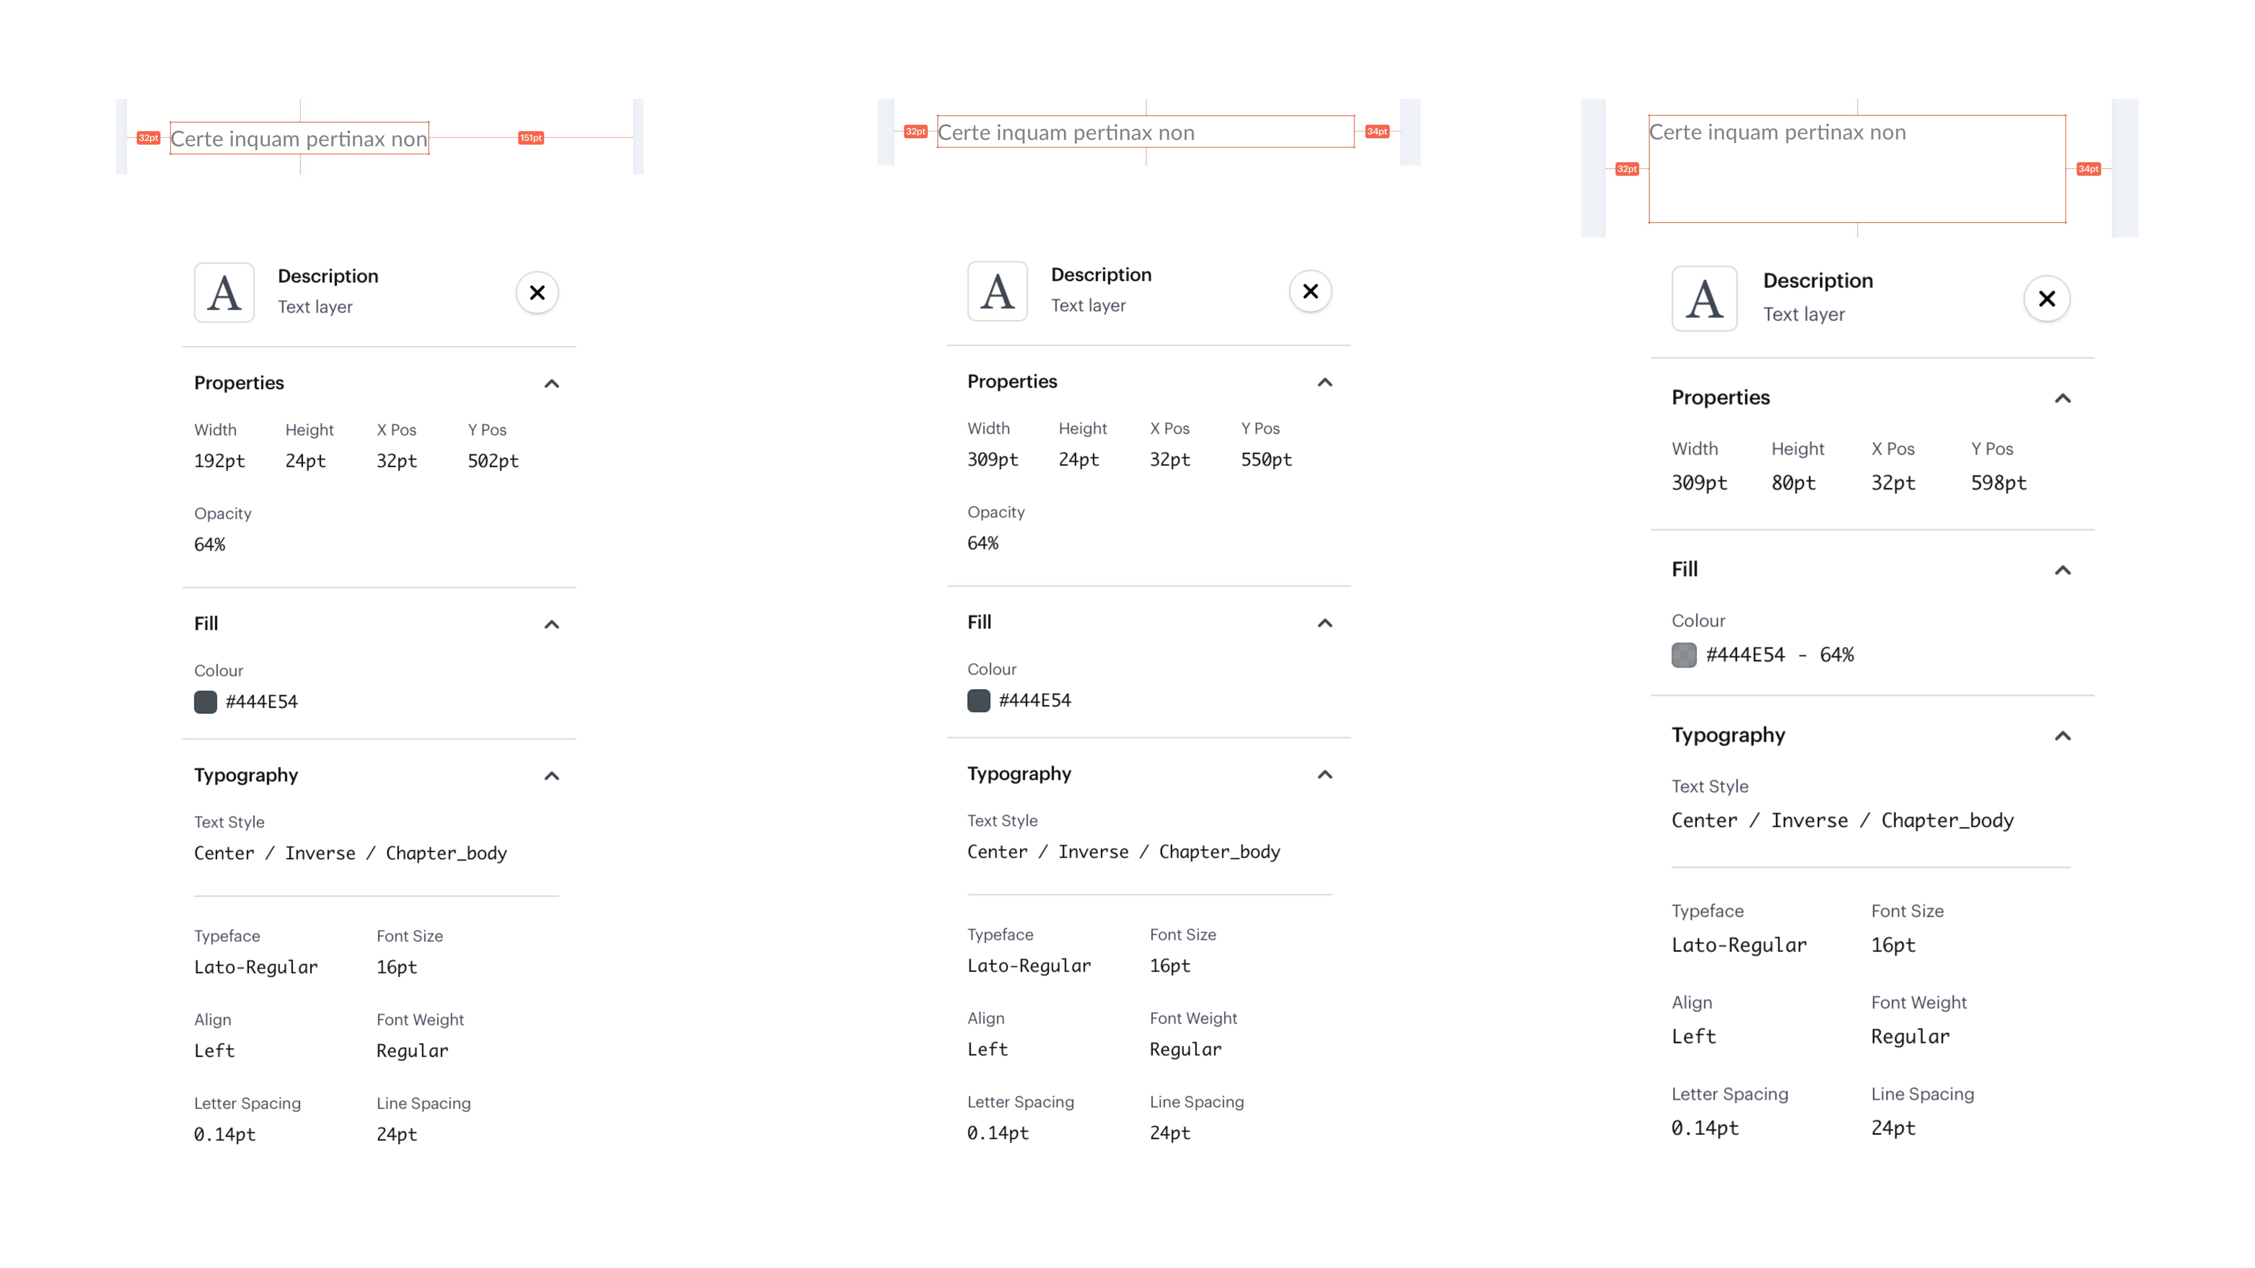Collapse Typography section in right panel

[x=2062, y=735]
